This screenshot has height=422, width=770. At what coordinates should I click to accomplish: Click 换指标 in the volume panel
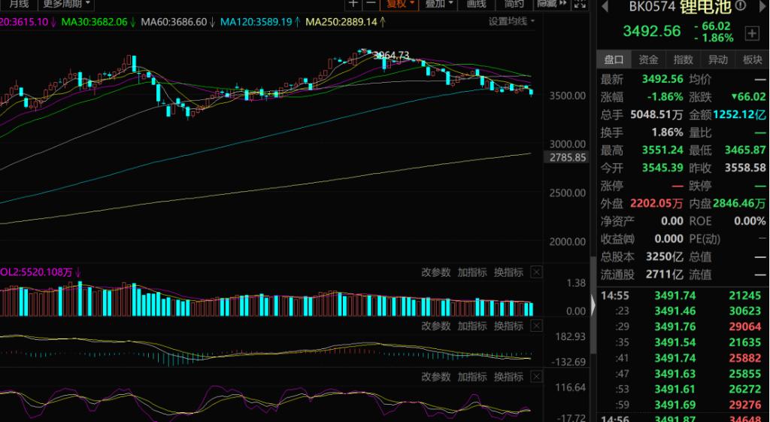click(508, 272)
